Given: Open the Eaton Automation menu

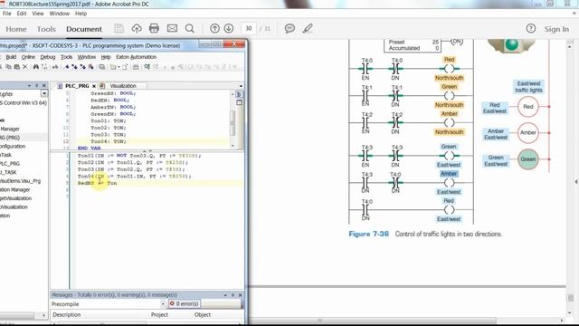Looking at the screenshot, I should [137, 57].
